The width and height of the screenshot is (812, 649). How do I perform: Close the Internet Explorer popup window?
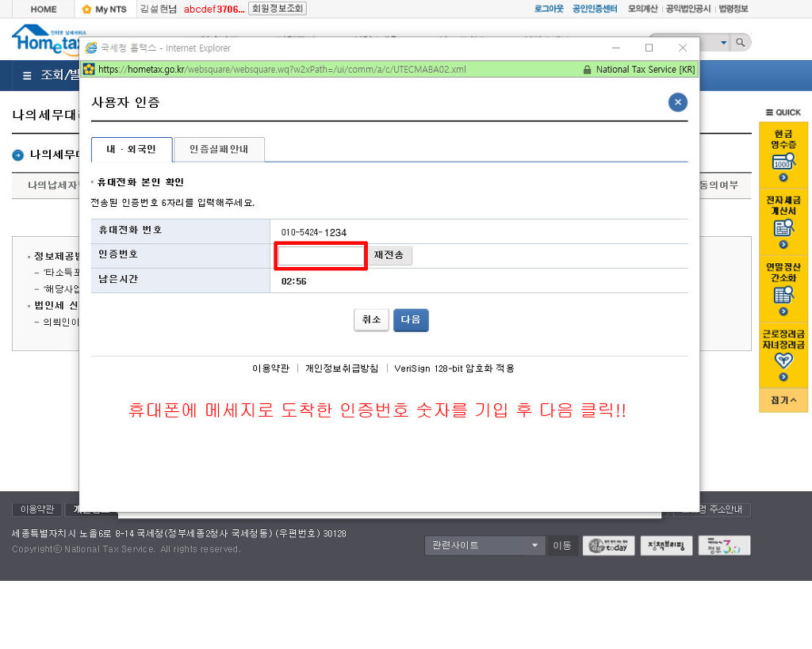pos(683,48)
